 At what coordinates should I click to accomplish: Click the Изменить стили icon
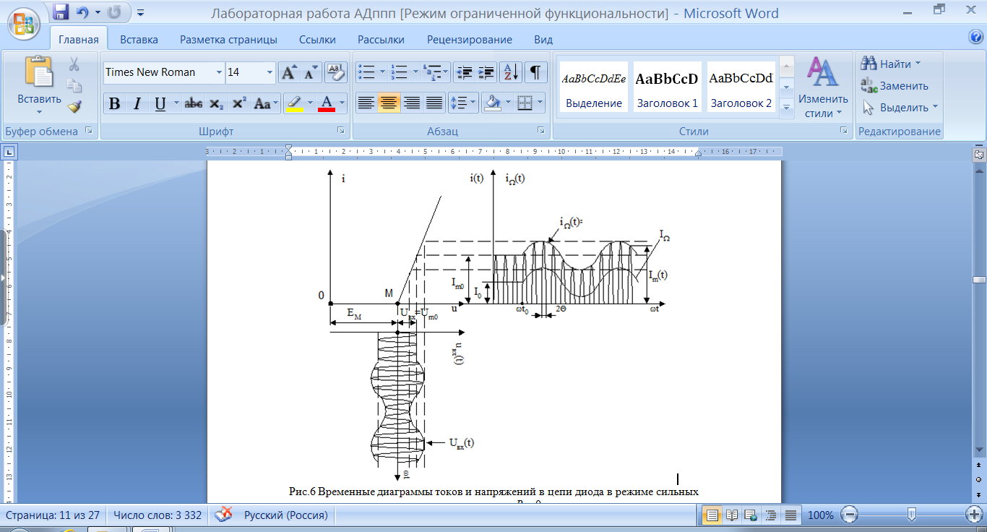[x=822, y=72]
